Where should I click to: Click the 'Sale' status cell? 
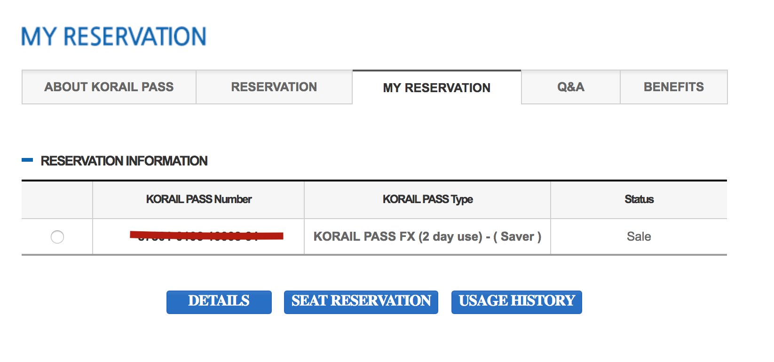tap(639, 236)
